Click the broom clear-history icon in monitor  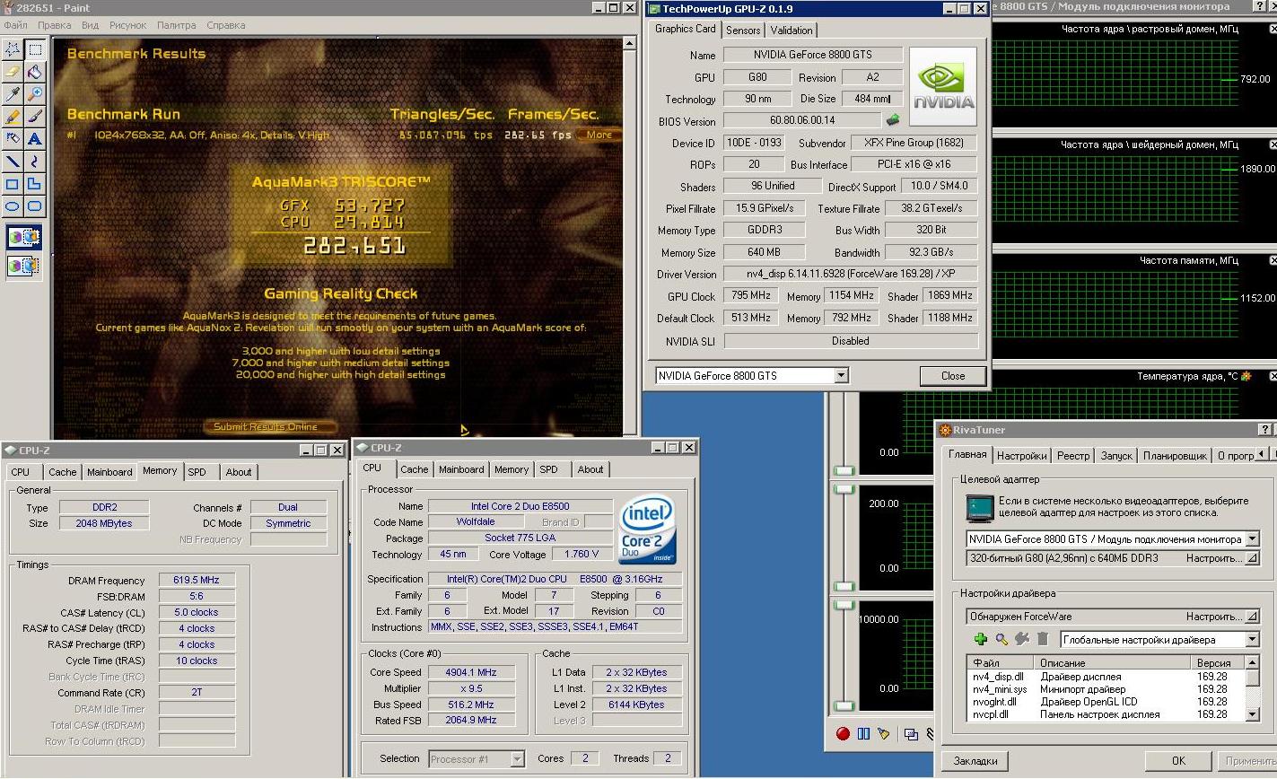pos(883,733)
